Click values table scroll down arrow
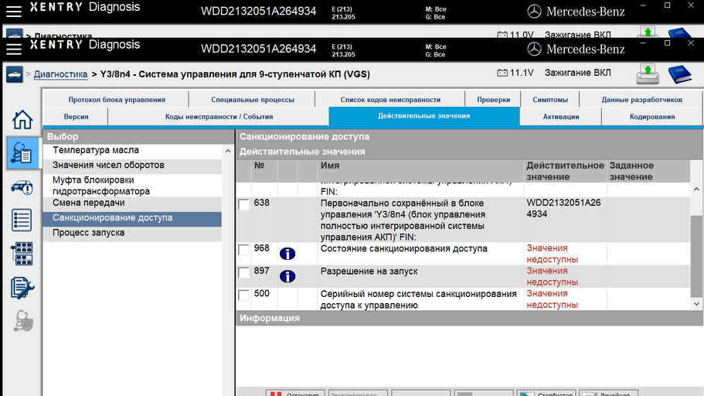Screen dimensions: 704x396 [x=696, y=304]
